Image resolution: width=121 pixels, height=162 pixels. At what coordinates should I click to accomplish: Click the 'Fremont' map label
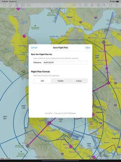point(116,138)
